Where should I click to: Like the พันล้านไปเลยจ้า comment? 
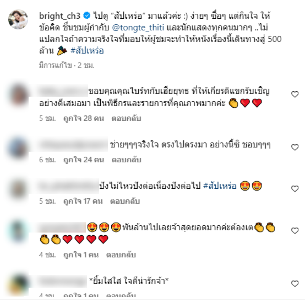point(295,231)
